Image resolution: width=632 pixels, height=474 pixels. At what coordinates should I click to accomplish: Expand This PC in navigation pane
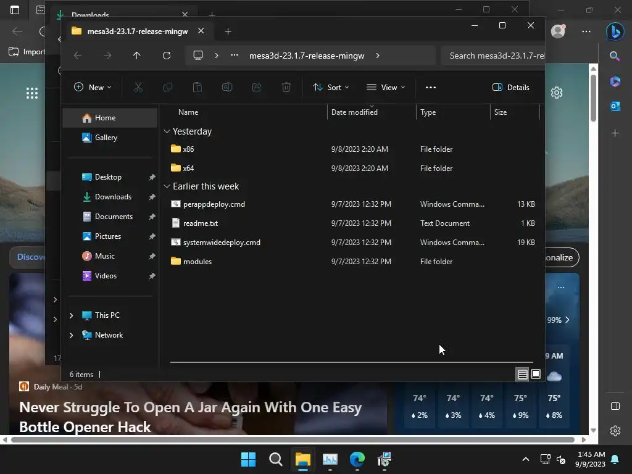72,315
